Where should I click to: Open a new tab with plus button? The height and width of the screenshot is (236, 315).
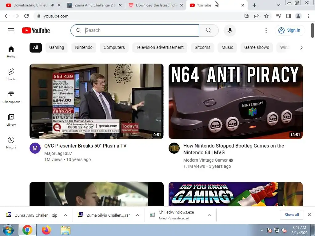[x=254, y=5]
